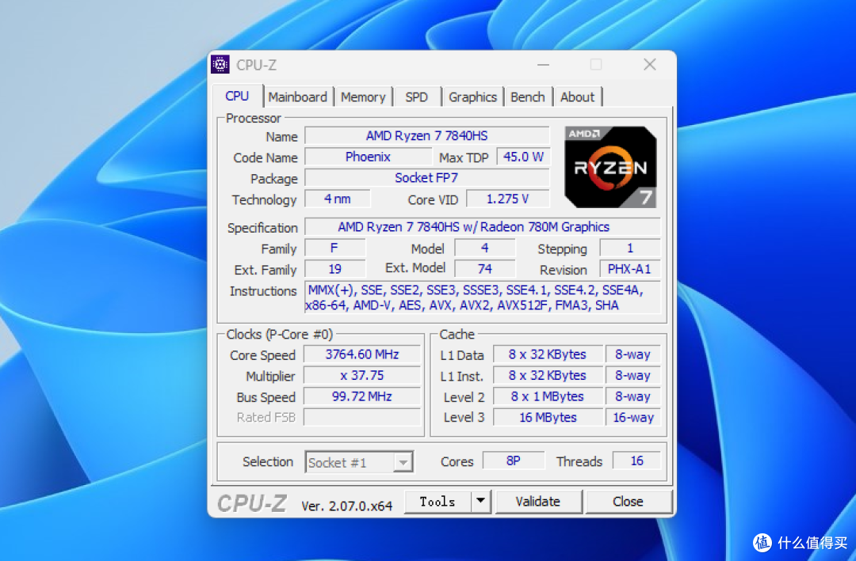Expand the Tools dropdown arrow

click(x=480, y=502)
